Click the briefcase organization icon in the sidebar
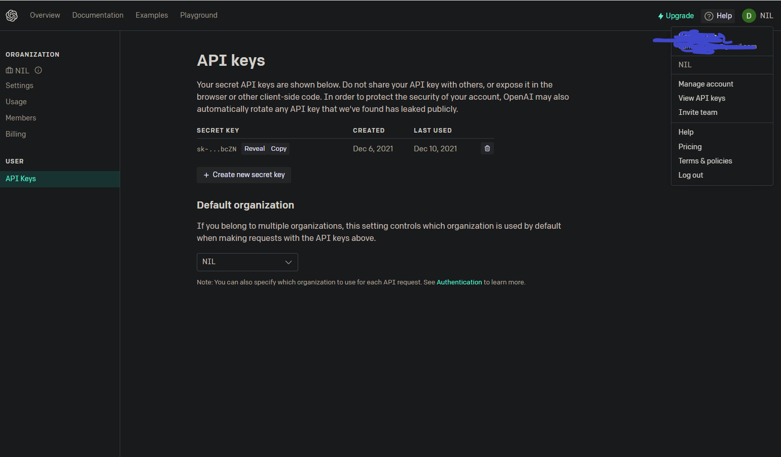 coord(9,70)
